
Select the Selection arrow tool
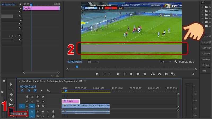point(11,84)
